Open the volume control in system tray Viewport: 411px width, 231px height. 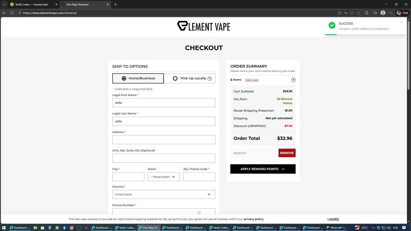(389, 228)
